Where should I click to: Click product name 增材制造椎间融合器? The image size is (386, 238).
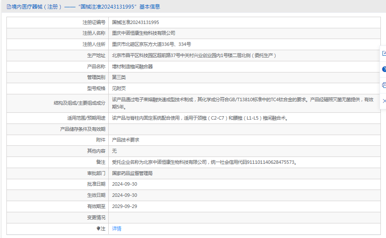132,66
